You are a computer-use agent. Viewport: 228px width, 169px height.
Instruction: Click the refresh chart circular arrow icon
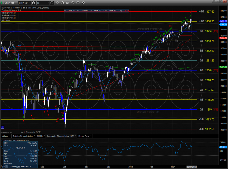62,3
